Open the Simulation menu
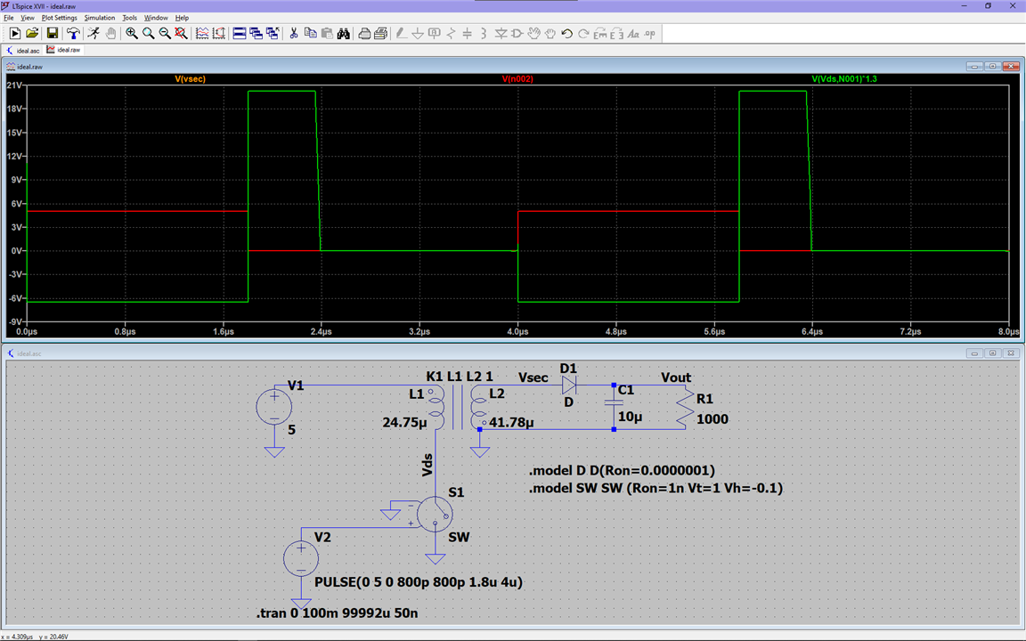The height and width of the screenshot is (641, 1026). (100, 18)
